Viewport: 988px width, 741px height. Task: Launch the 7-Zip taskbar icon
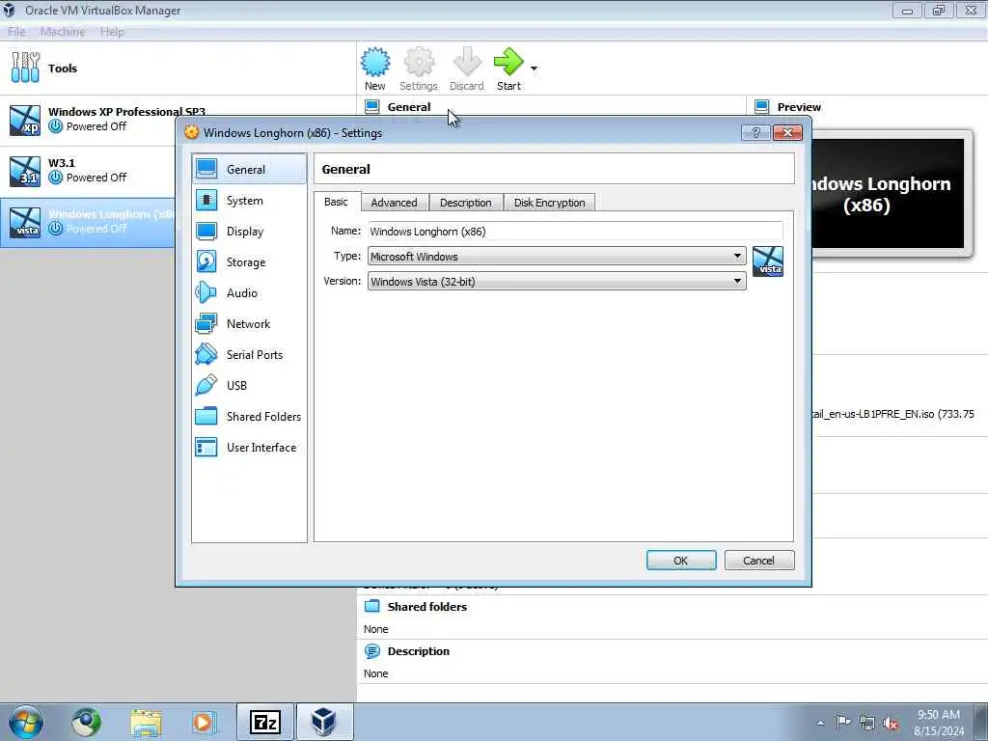(x=265, y=722)
